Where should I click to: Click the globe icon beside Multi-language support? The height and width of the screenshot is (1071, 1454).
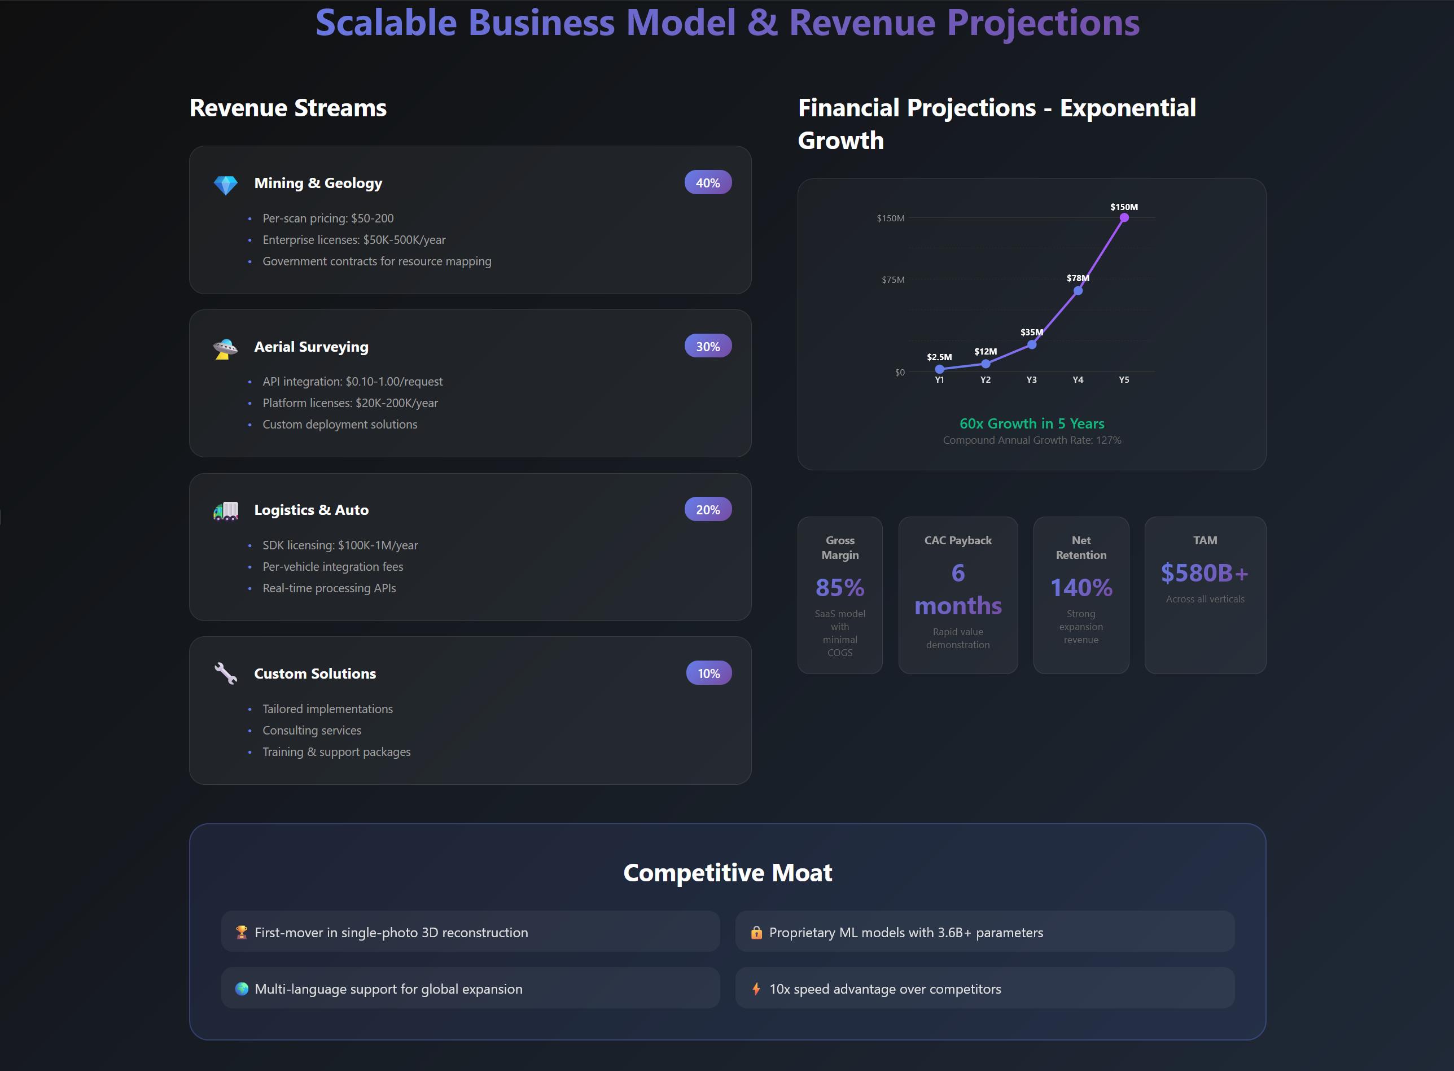[242, 989]
